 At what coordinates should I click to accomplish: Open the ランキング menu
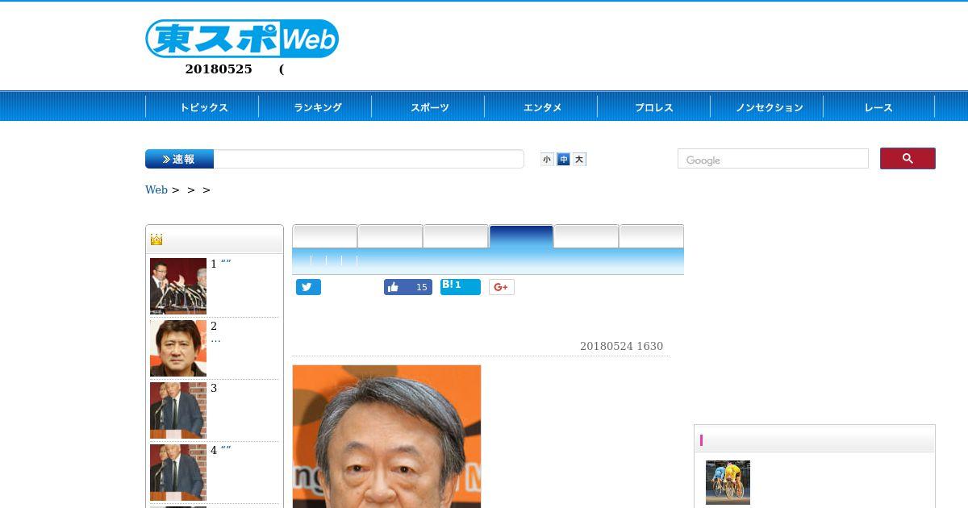pyautogui.click(x=315, y=107)
